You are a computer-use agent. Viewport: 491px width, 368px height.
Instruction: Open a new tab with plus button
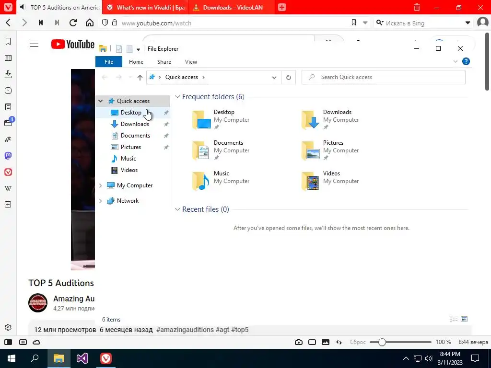[x=282, y=7]
